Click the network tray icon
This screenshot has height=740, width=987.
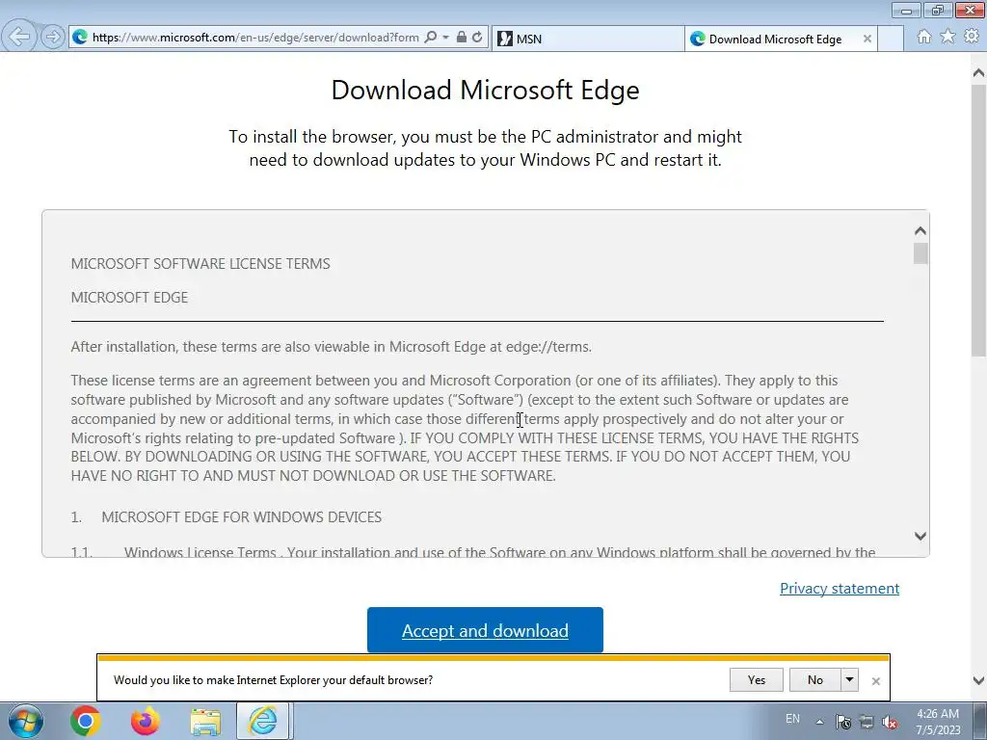click(x=867, y=722)
